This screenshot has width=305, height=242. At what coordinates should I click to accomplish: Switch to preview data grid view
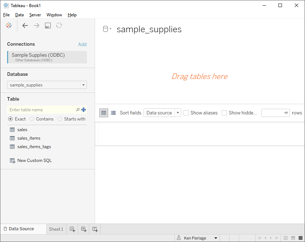(104, 113)
